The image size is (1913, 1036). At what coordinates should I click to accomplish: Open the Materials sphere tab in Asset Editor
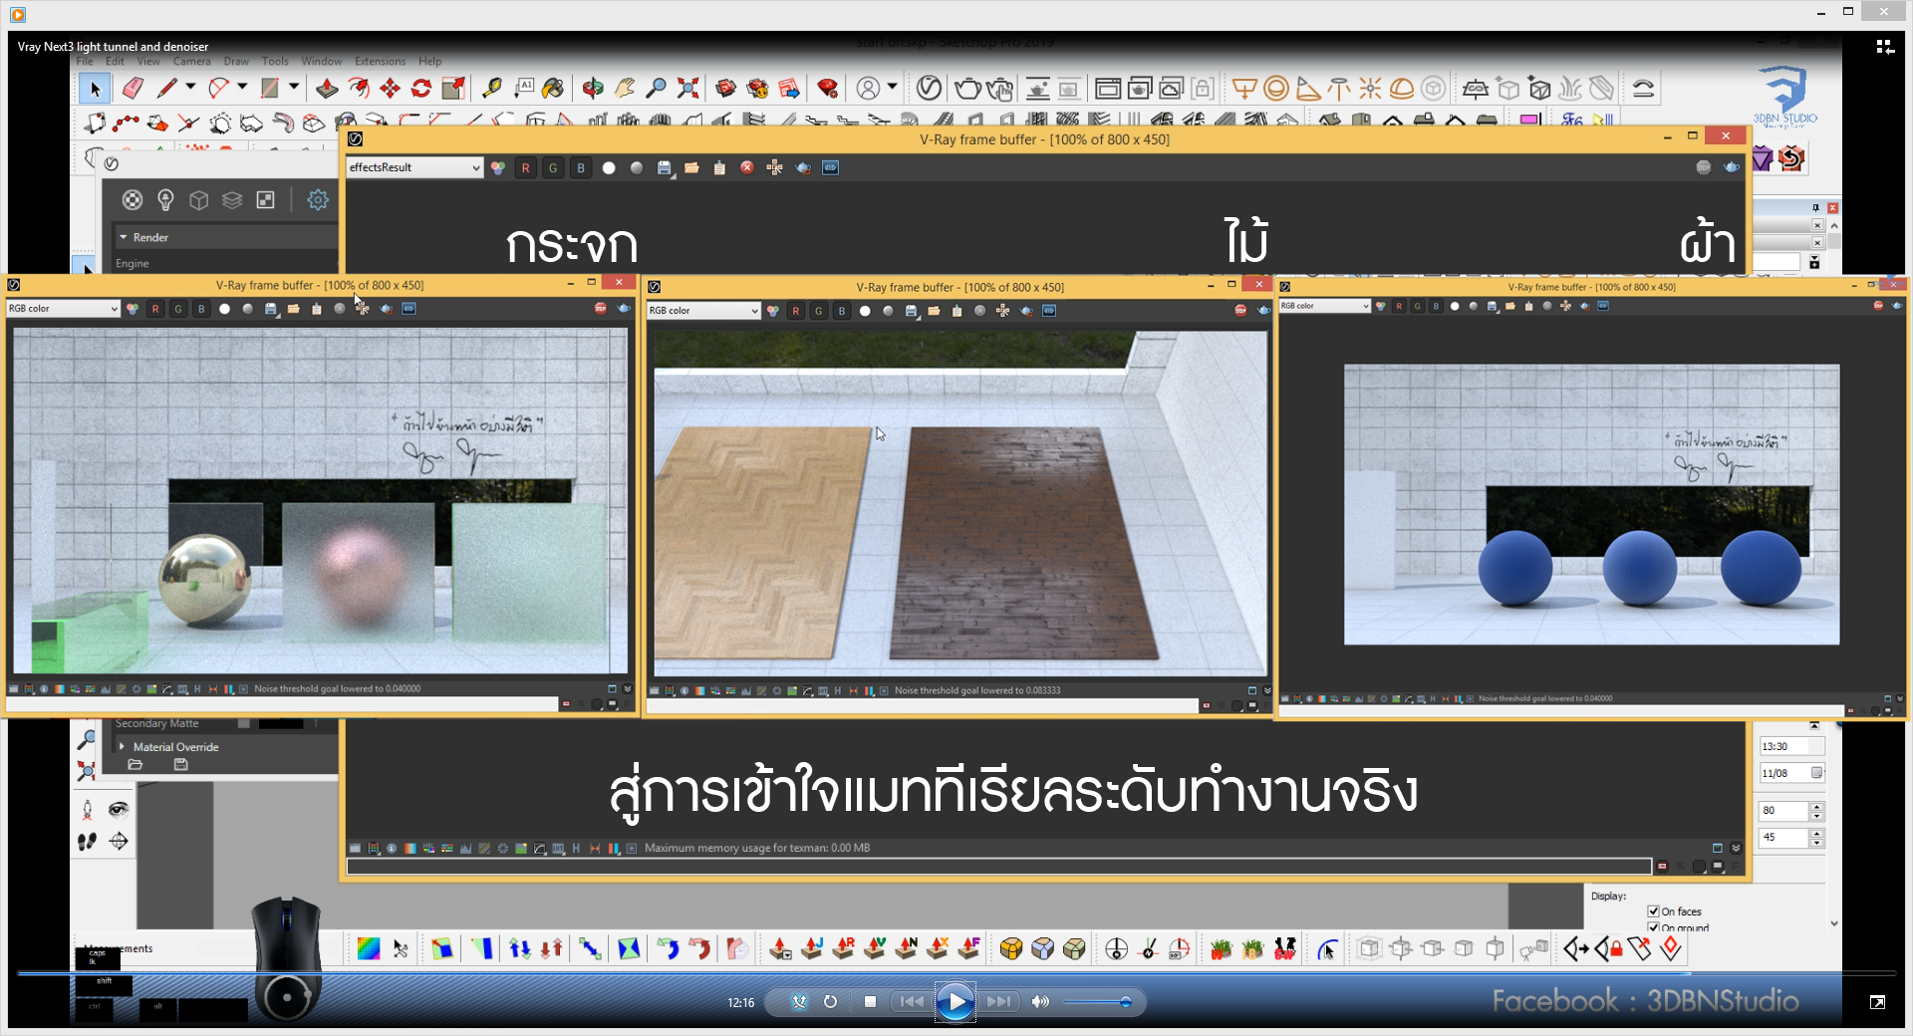tap(133, 200)
